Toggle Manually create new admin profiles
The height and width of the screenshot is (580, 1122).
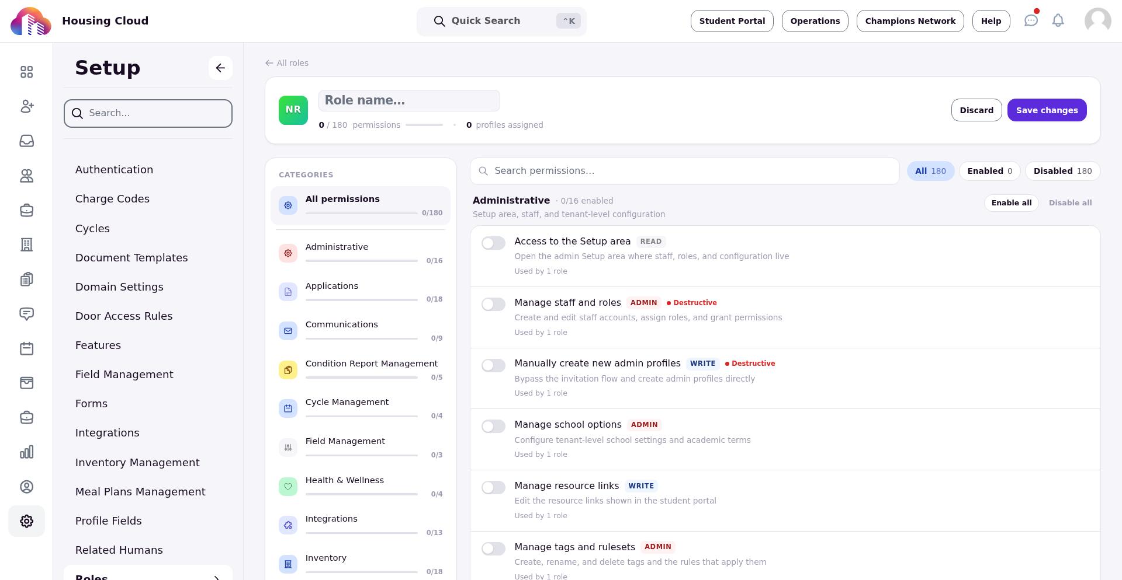pos(493,365)
